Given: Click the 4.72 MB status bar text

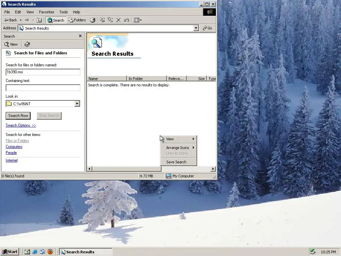Looking at the screenshot, I should (147, 176).
